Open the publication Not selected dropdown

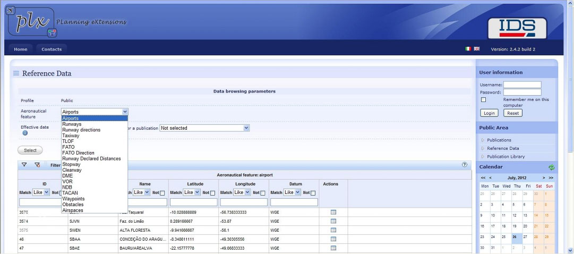[204, 128]
